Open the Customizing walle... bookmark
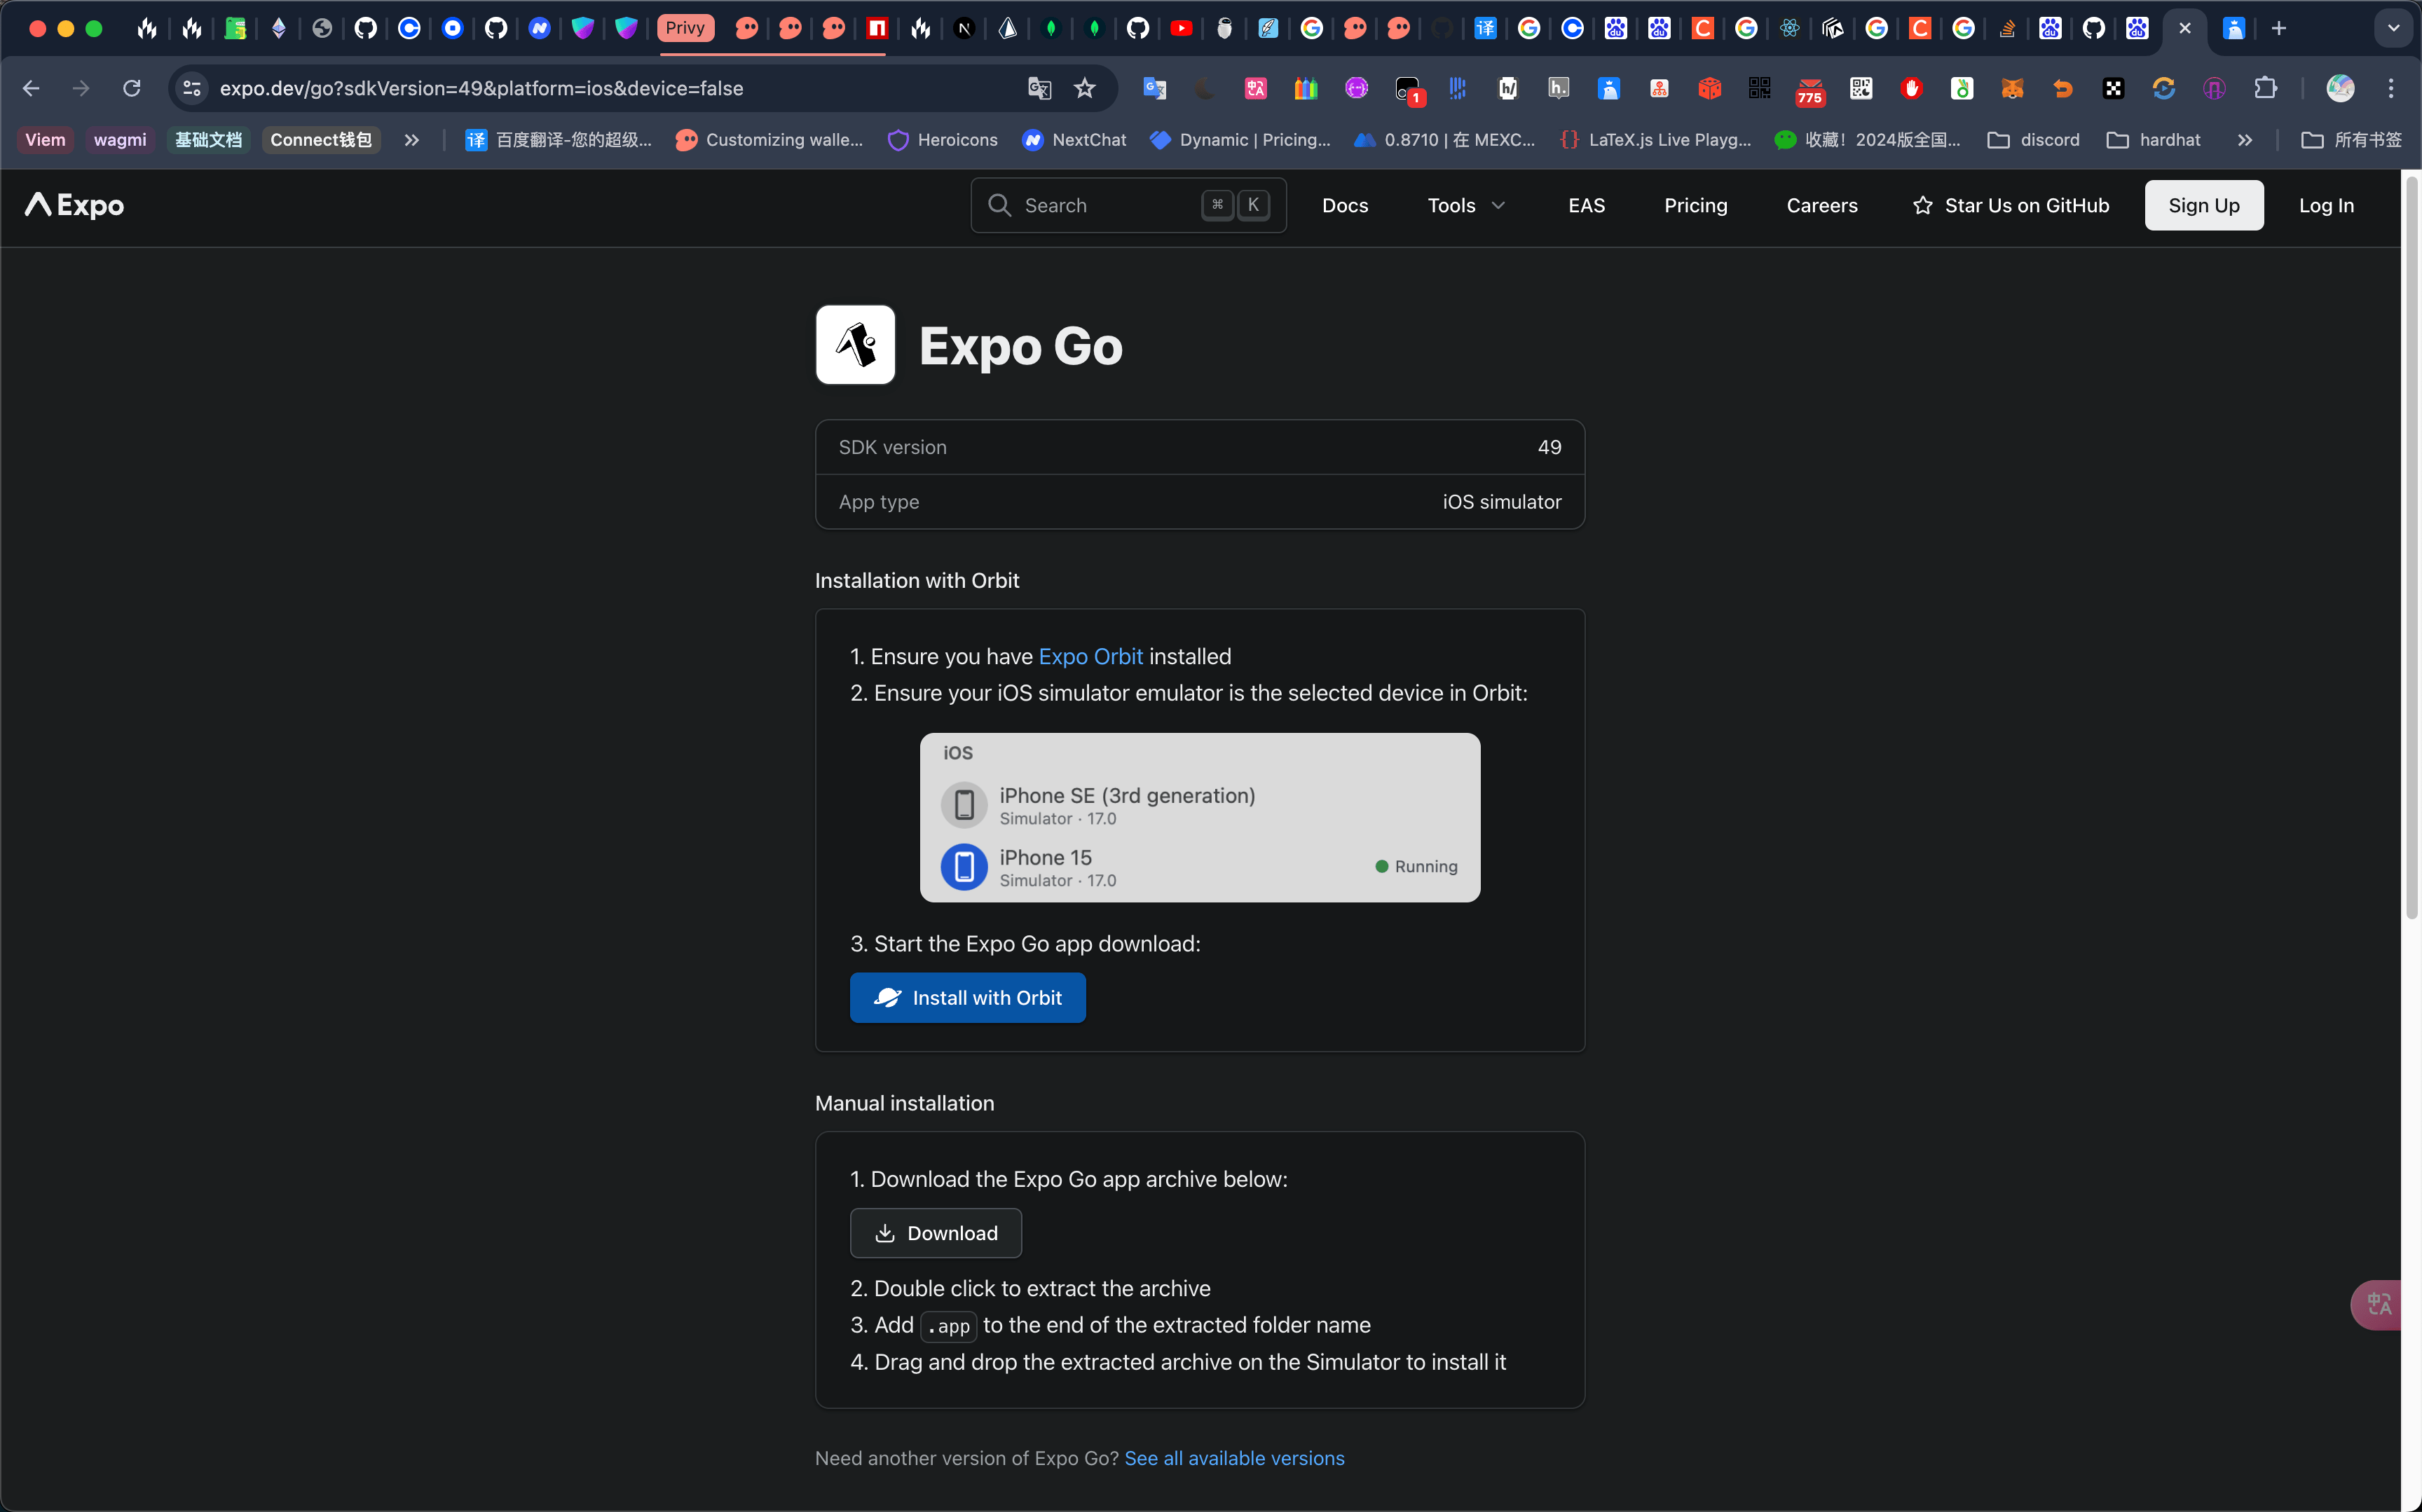 click(769, 140)
